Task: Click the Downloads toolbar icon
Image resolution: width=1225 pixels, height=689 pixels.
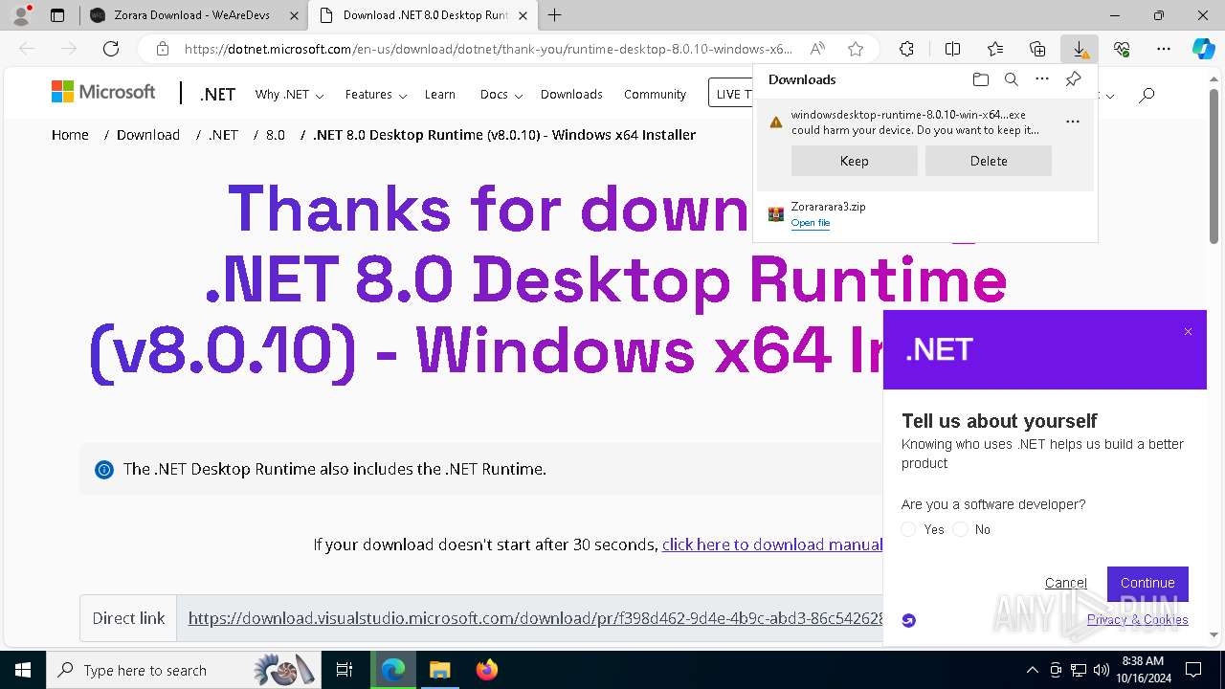Action: [x=1080, y=49]
